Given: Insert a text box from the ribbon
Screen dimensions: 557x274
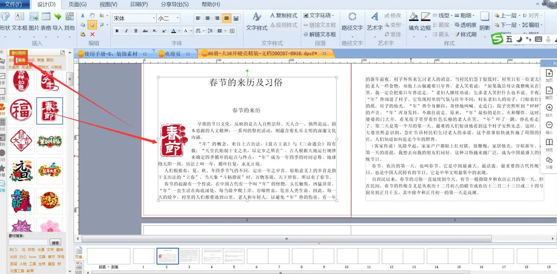Looking at the screenshot, I should click(x=19, y=21).
